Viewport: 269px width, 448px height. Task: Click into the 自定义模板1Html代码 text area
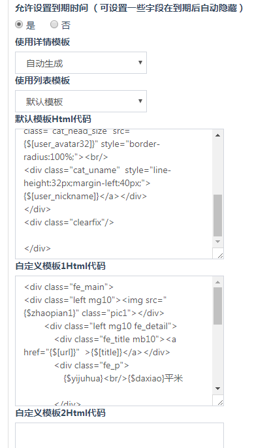pyautogui.click(x=114, y=341)
